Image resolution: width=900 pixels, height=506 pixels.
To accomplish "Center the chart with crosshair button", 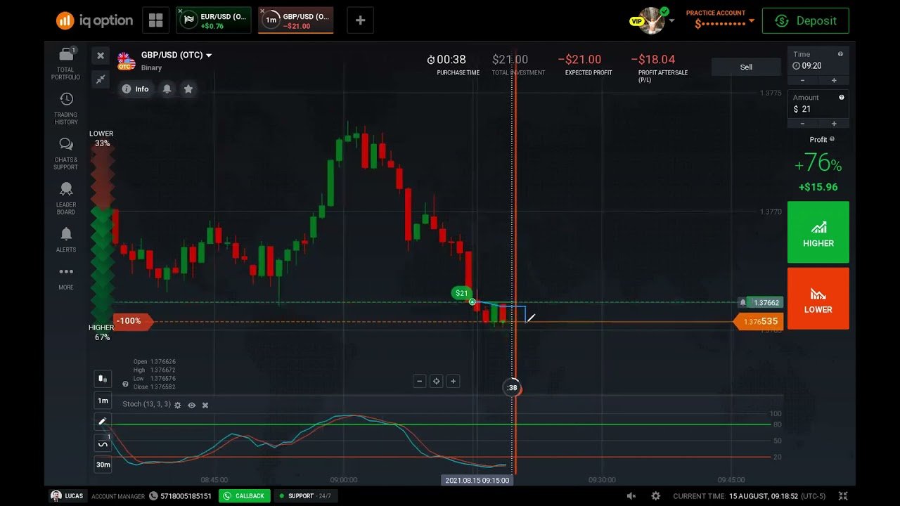I will (x=437, y=381).
